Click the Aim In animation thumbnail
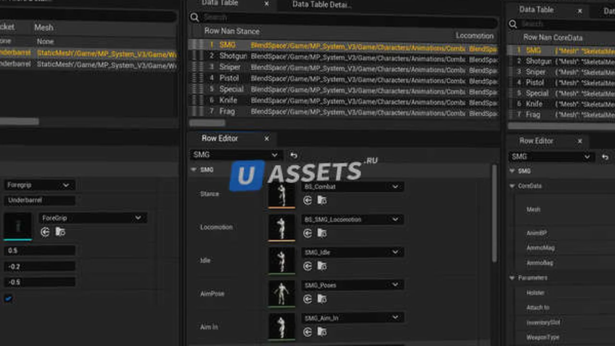 point(282,326)
